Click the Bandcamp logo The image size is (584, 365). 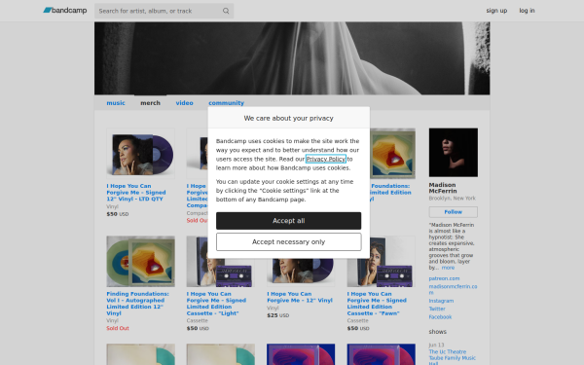pos(65,11)
